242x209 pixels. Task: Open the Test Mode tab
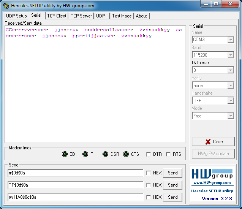(x=122, y=16)
